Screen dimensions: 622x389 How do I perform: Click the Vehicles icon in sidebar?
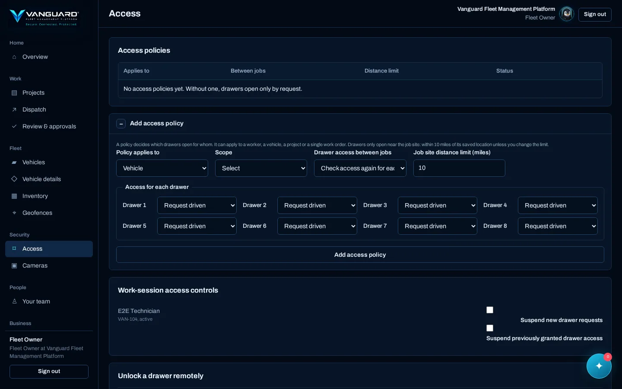(14, 163)
